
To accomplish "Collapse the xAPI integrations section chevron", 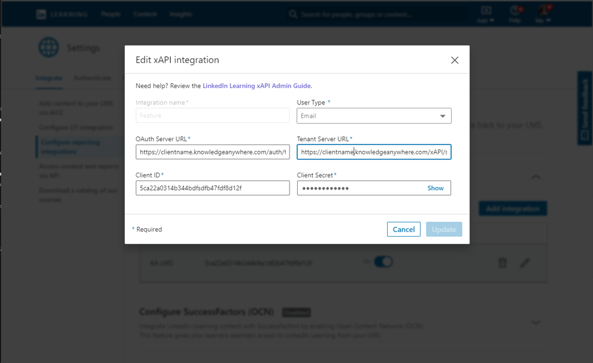I will tap(536, 177).
